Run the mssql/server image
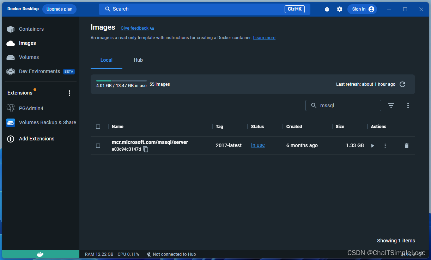This screenshot has width=431, height=260. click(x=373, y=146)
